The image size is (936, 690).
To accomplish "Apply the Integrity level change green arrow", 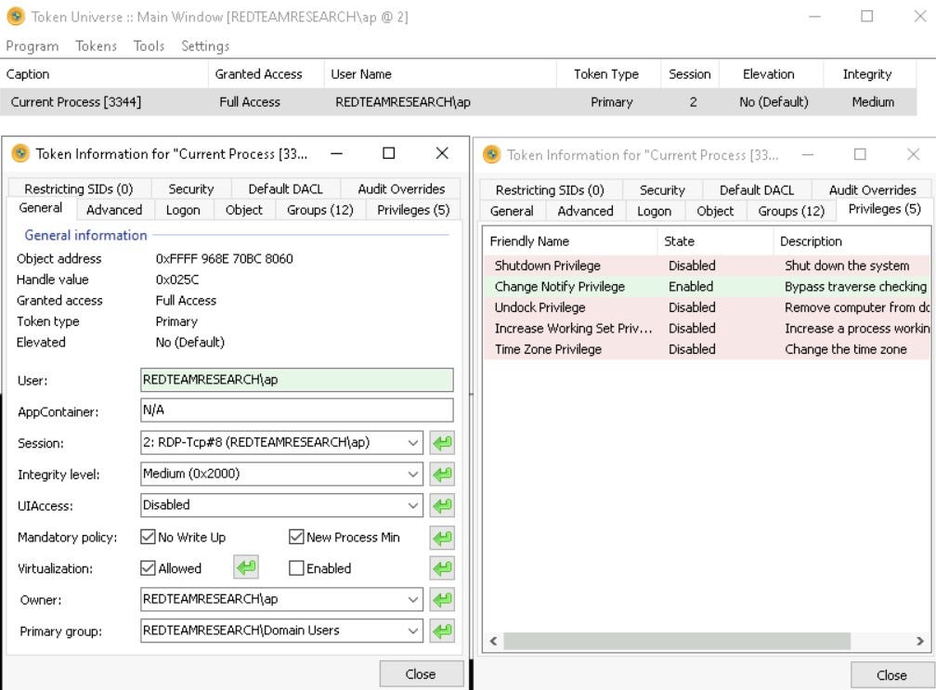I will tap(442, 475).
